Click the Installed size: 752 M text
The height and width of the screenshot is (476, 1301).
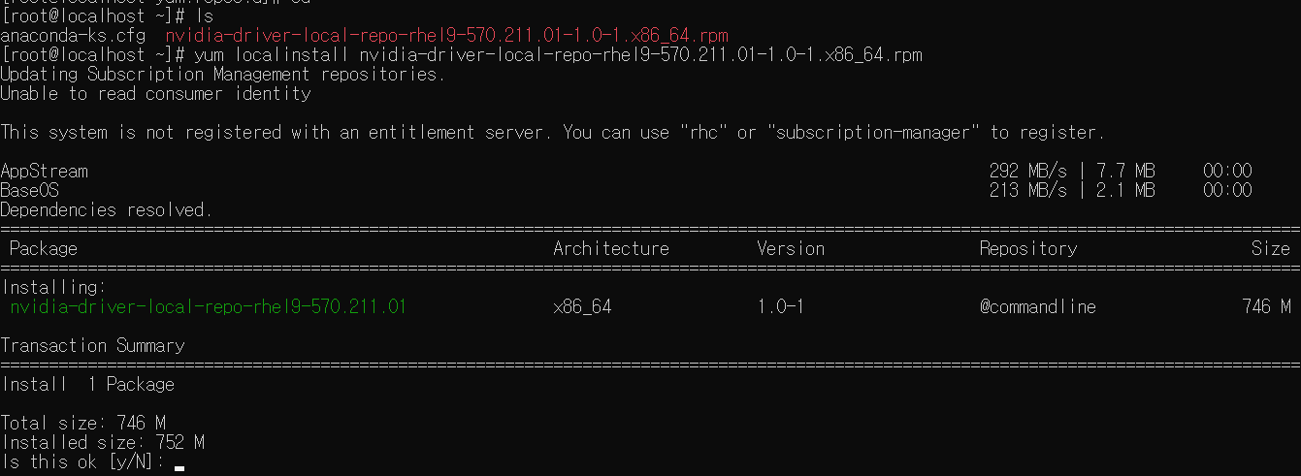coord(102,443)
